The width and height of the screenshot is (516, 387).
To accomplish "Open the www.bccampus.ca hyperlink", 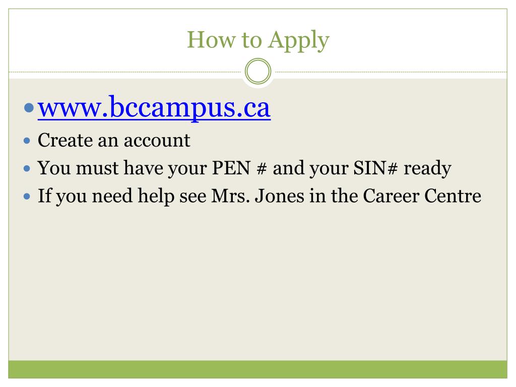I will 154,108.
